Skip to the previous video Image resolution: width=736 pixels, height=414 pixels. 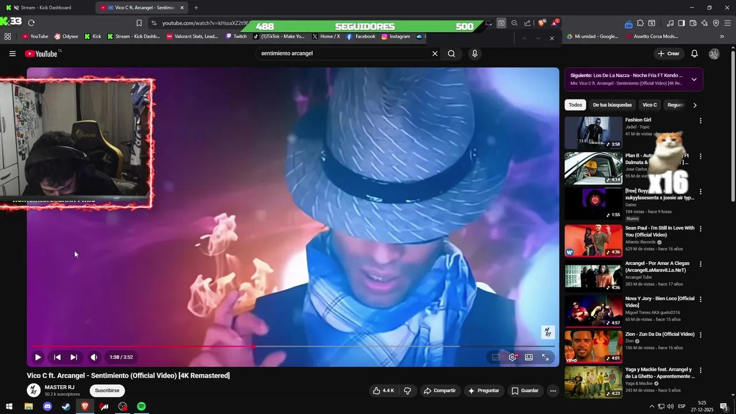57,357
